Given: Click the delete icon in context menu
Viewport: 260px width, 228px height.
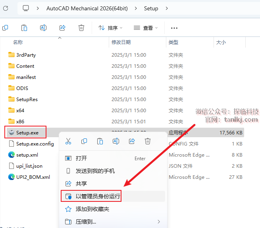Looking at the screenshot, I should 148,141.
